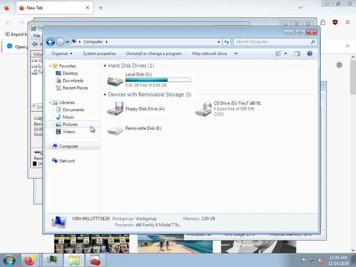Open the address bar history dropdown
This screenshot has width=356, height=267.
[219, 42]
